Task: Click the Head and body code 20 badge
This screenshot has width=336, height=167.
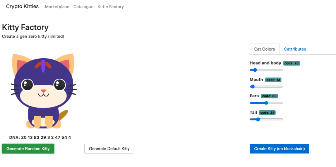Action: pyautogui.click(x=291, y=63)
